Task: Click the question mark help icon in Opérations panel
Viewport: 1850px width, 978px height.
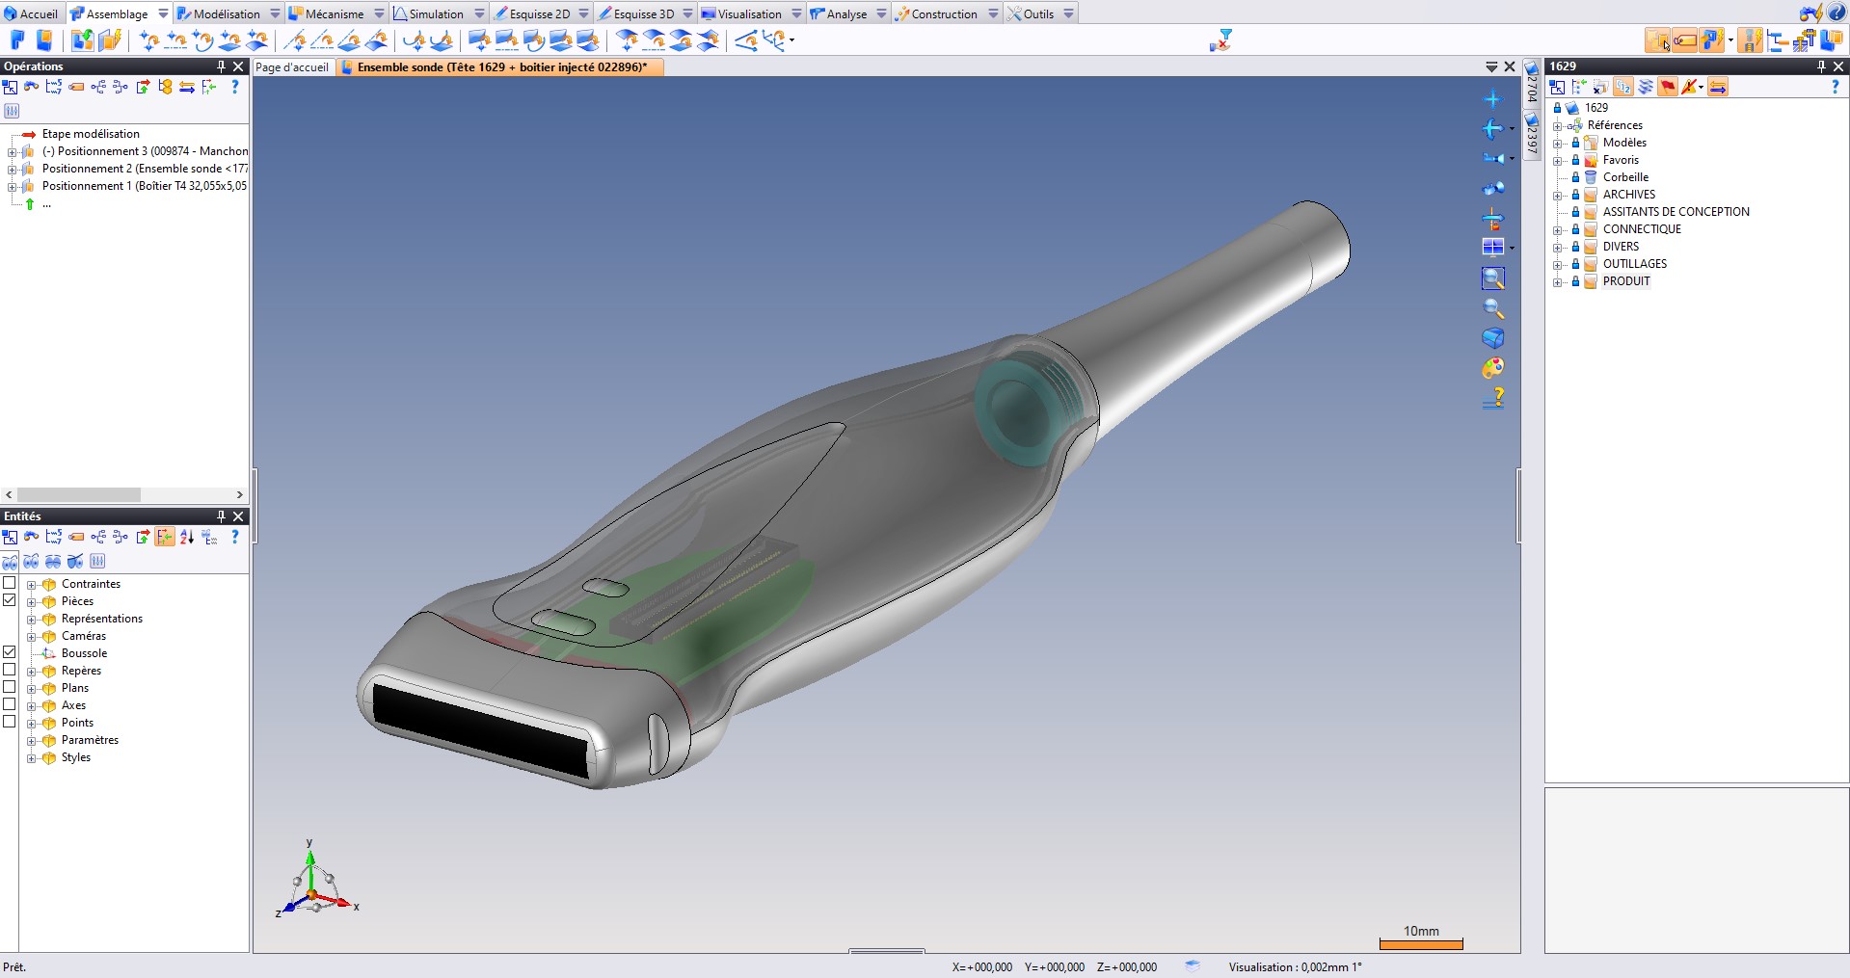Action: tap(234, 87)
